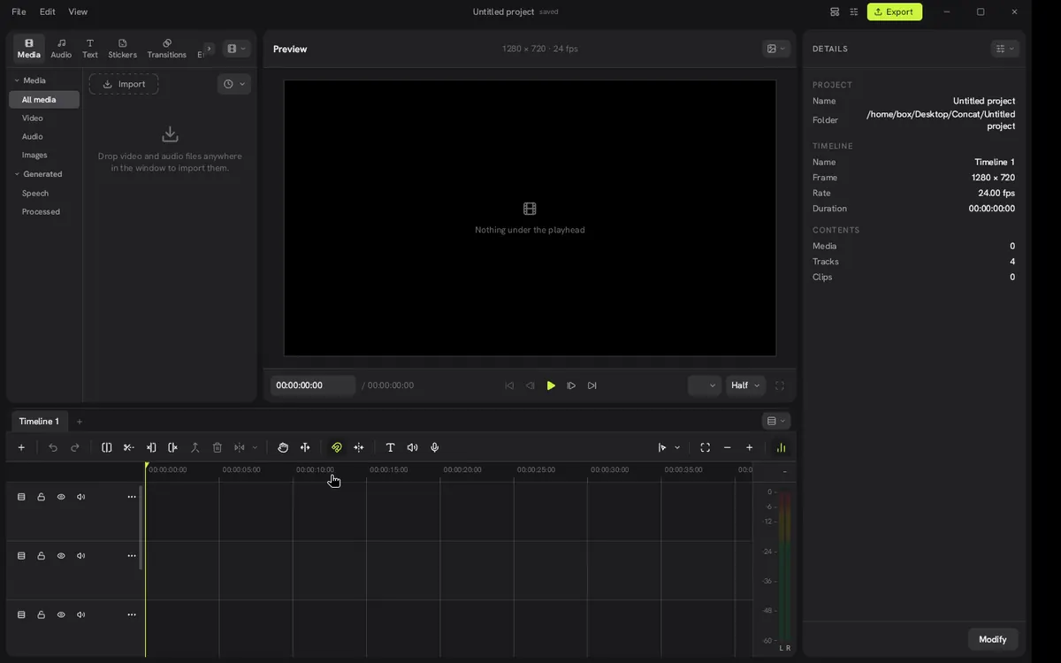This screenshot has width=1061, height=663.
Task: Trim clip start to playhead
Action: [151, 447]
